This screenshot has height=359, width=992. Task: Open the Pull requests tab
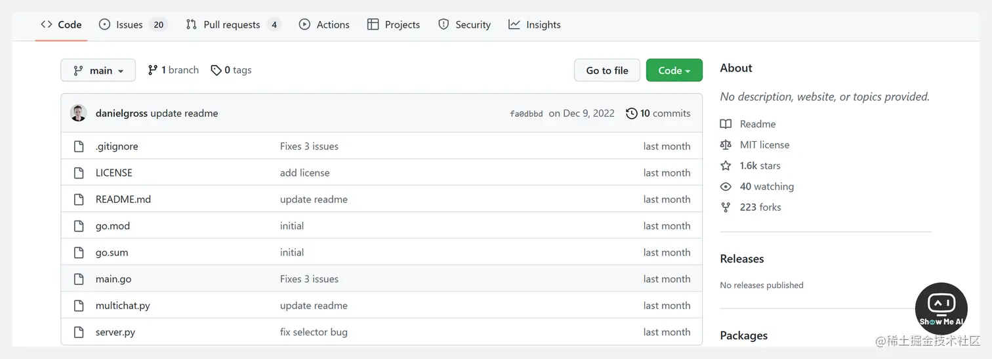pyautogui.click(x=232, y=25)
